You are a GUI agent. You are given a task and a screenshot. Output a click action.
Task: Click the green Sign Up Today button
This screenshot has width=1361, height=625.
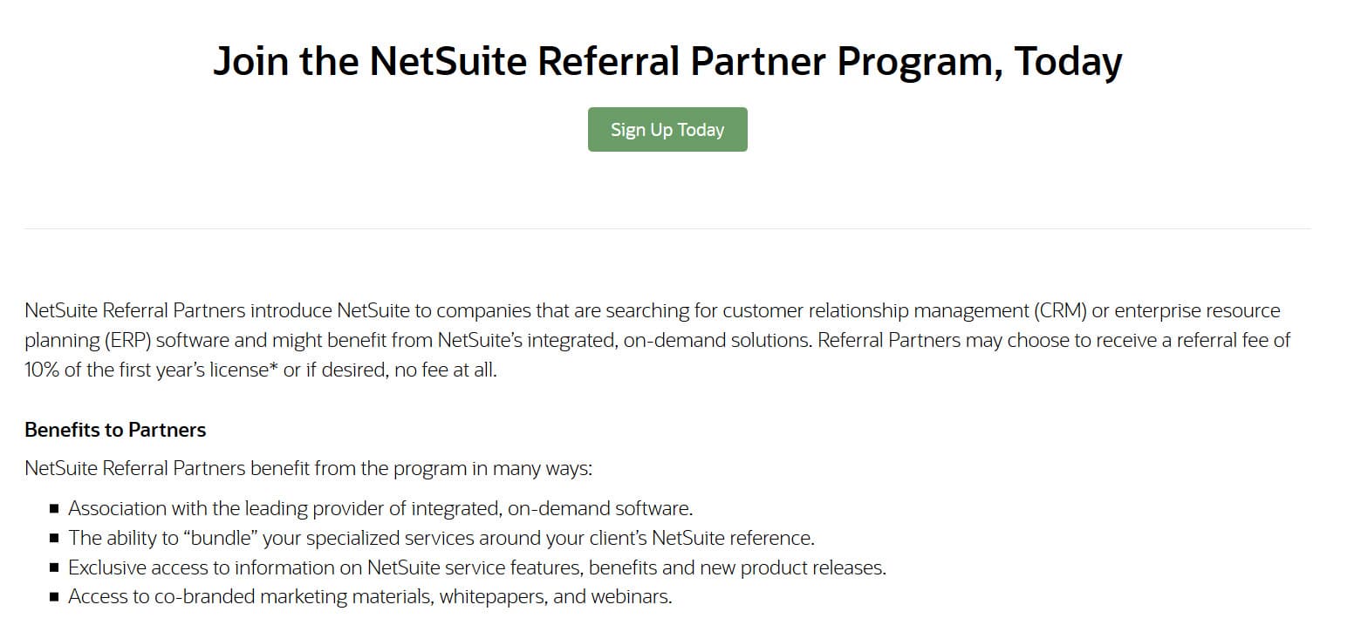[667, 129]
